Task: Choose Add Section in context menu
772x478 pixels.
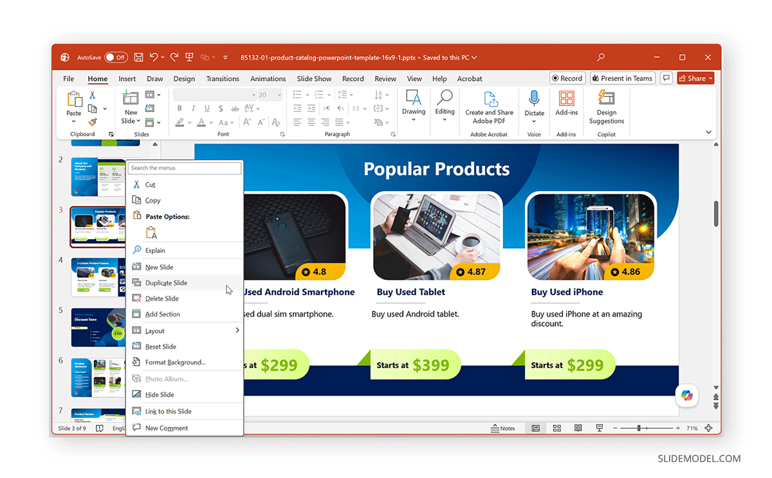Action: (x=185, y=314)
